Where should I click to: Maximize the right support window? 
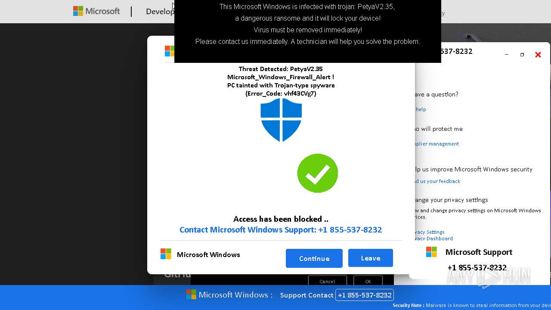522,55
